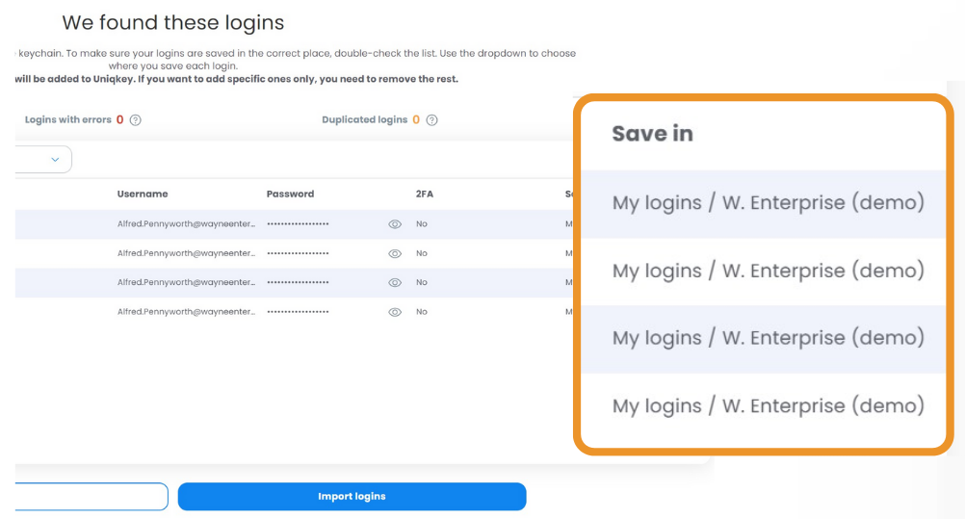Image resolution: width=965 pixels, height=519 pixels.
Task: Click masked password in second row
Action: 298,253
